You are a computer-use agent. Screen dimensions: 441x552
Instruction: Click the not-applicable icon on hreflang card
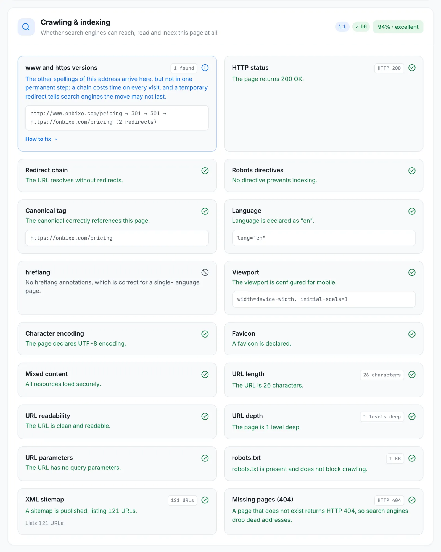[x=205, y=272]
